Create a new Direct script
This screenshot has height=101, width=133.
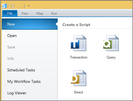78,78
